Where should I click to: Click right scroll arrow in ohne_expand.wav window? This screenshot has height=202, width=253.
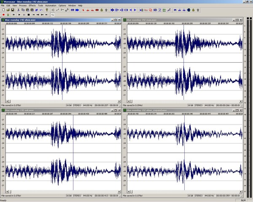[241, 192]
